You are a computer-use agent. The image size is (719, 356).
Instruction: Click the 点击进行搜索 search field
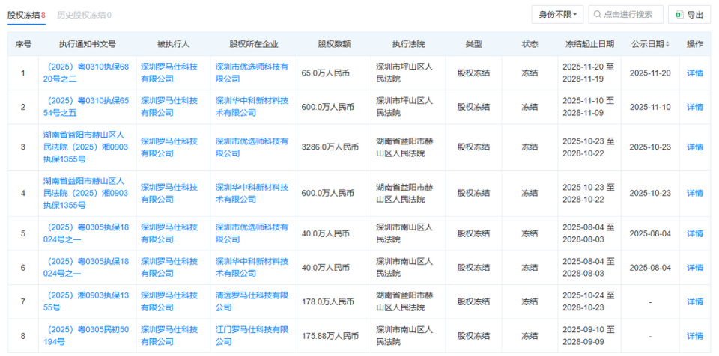point(626,15)
